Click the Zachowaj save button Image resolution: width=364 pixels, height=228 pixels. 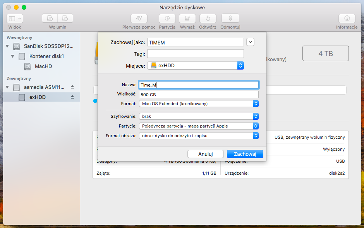(x=245, y=154)
